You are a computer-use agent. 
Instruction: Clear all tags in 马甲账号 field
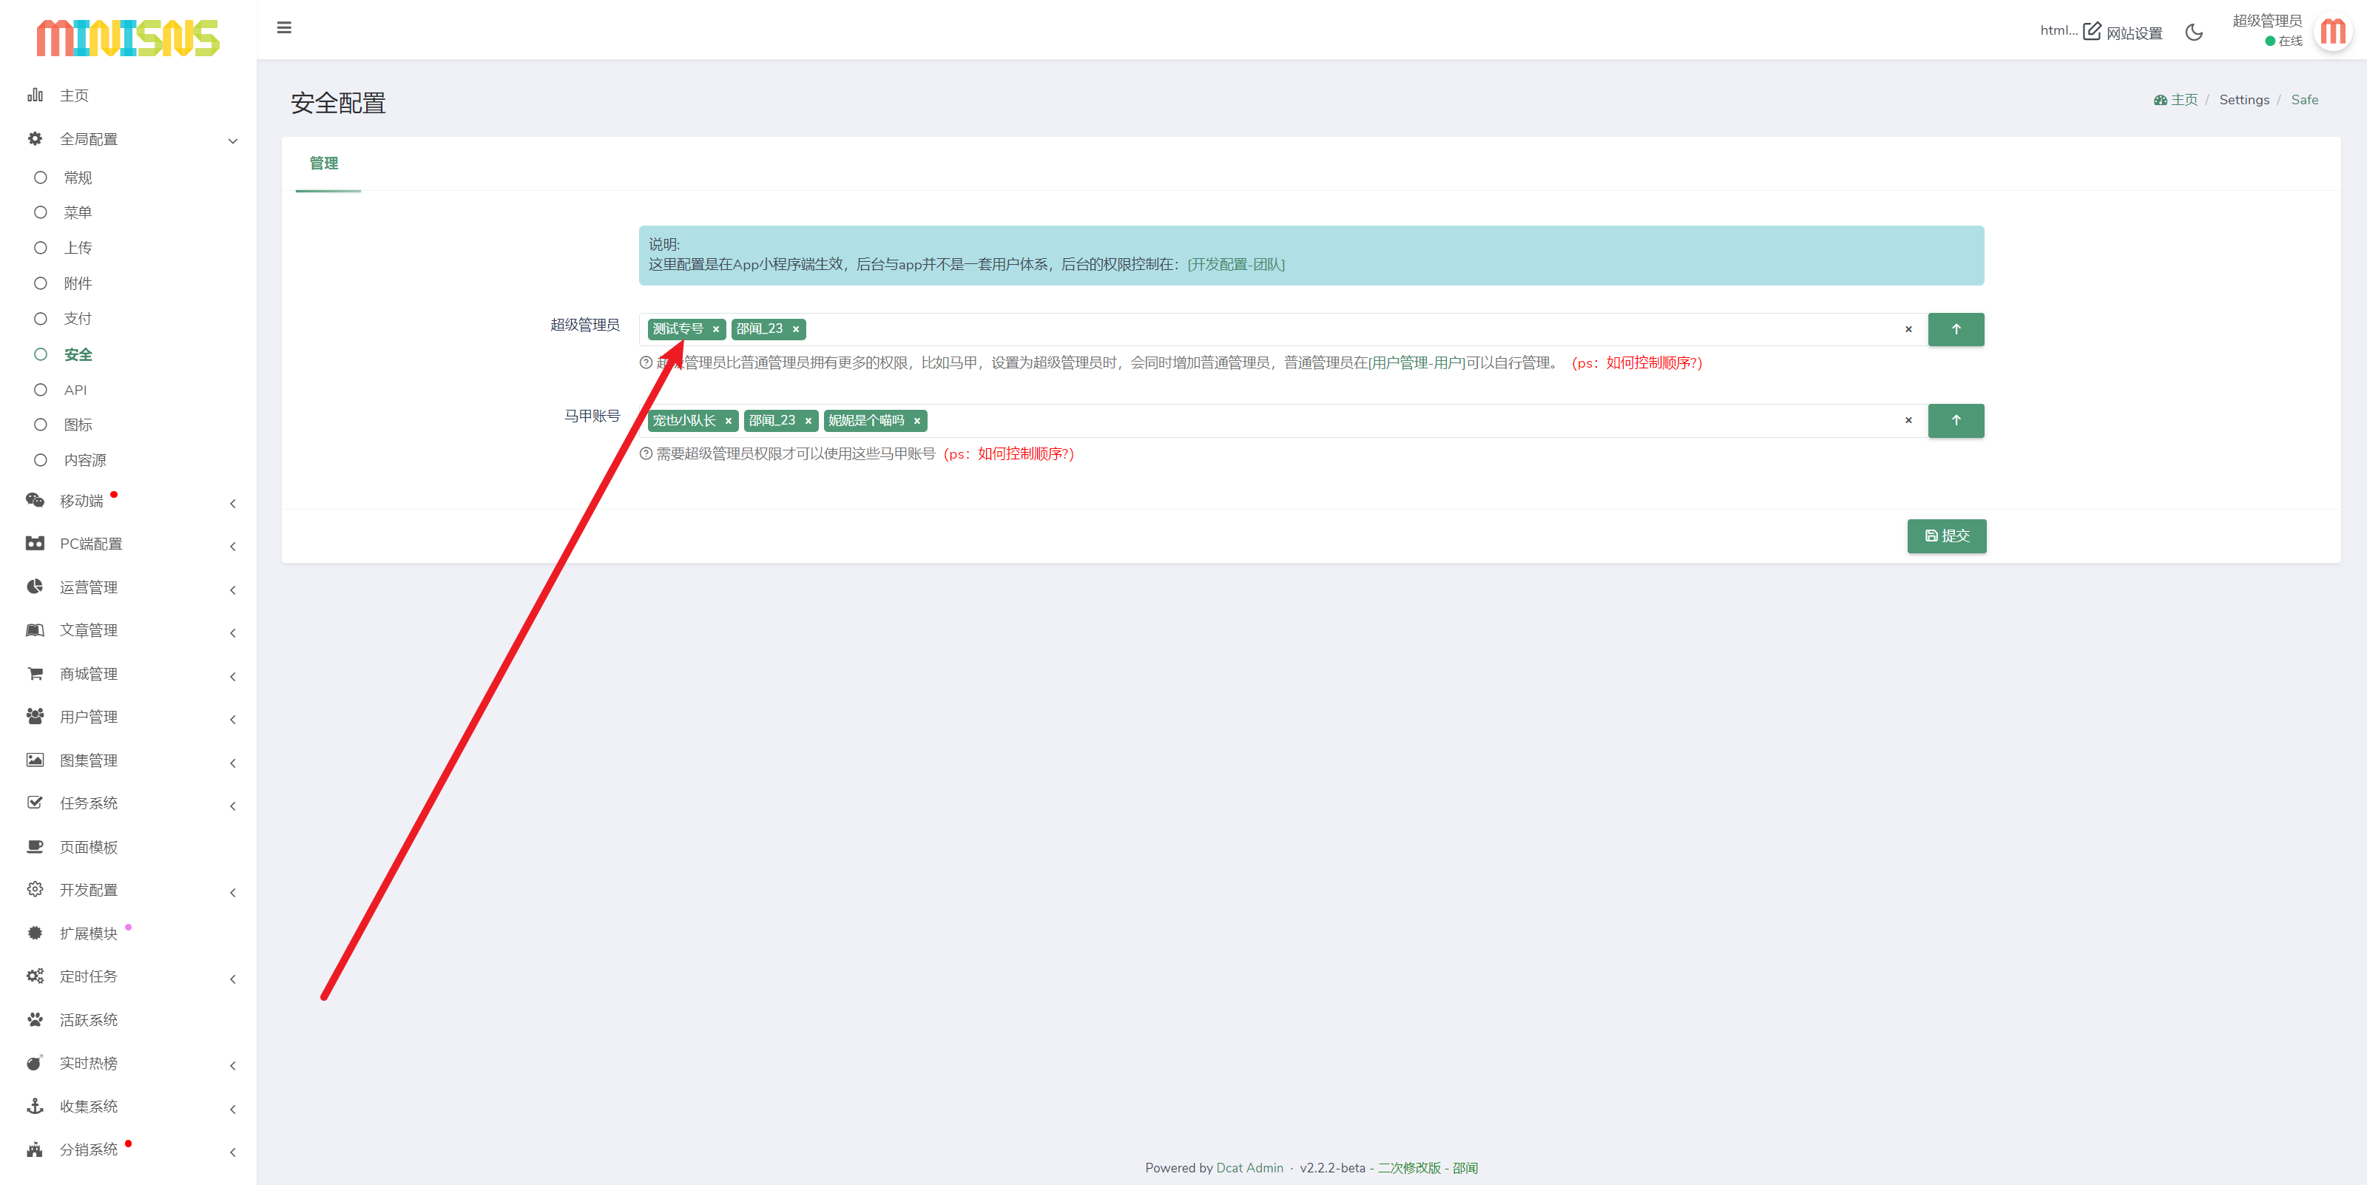(1908, 420)
